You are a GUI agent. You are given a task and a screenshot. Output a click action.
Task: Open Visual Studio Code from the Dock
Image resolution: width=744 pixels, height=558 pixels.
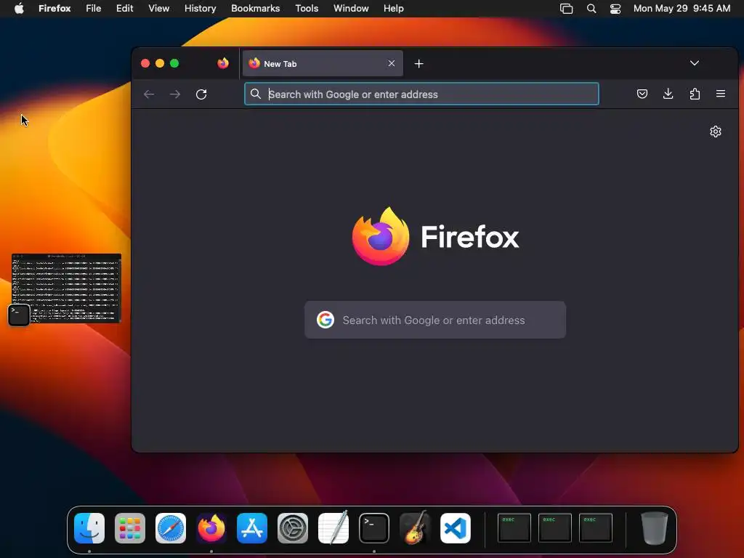pos(456,528)
